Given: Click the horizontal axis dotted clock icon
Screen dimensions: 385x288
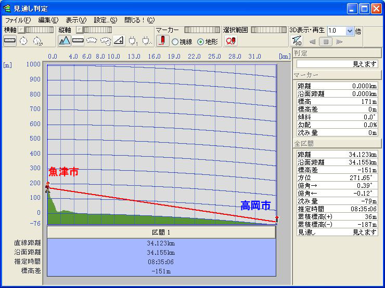Looking at the screenshot, I should (x=37, y=40).
